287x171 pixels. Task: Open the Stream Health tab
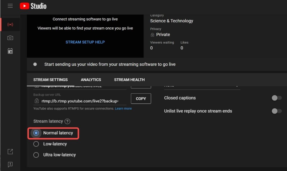tap(129, 80)
